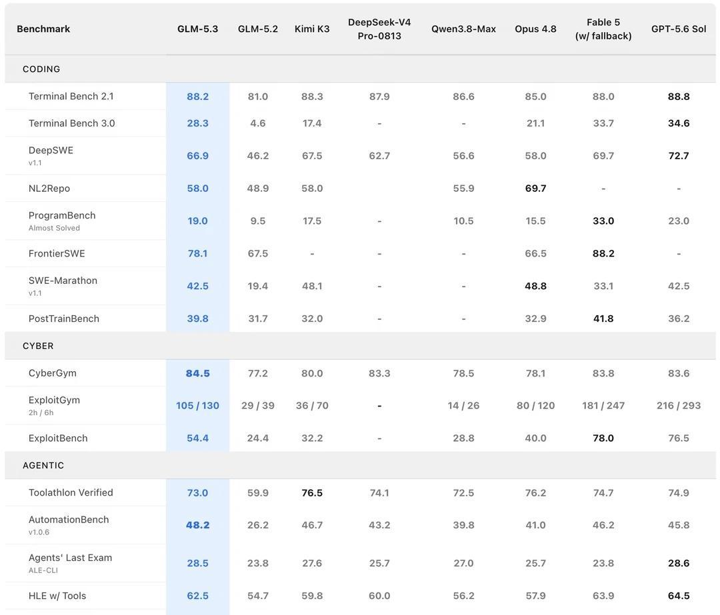Image resolution: width=720 pixels, height=615 pixels.
Task: Select the HLE w/ Tools row label
Action: (57, 596)
